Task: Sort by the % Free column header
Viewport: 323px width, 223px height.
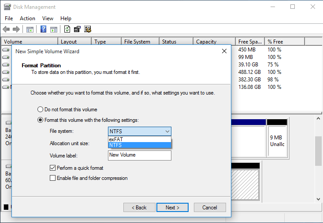Action: tap(285, 41)
